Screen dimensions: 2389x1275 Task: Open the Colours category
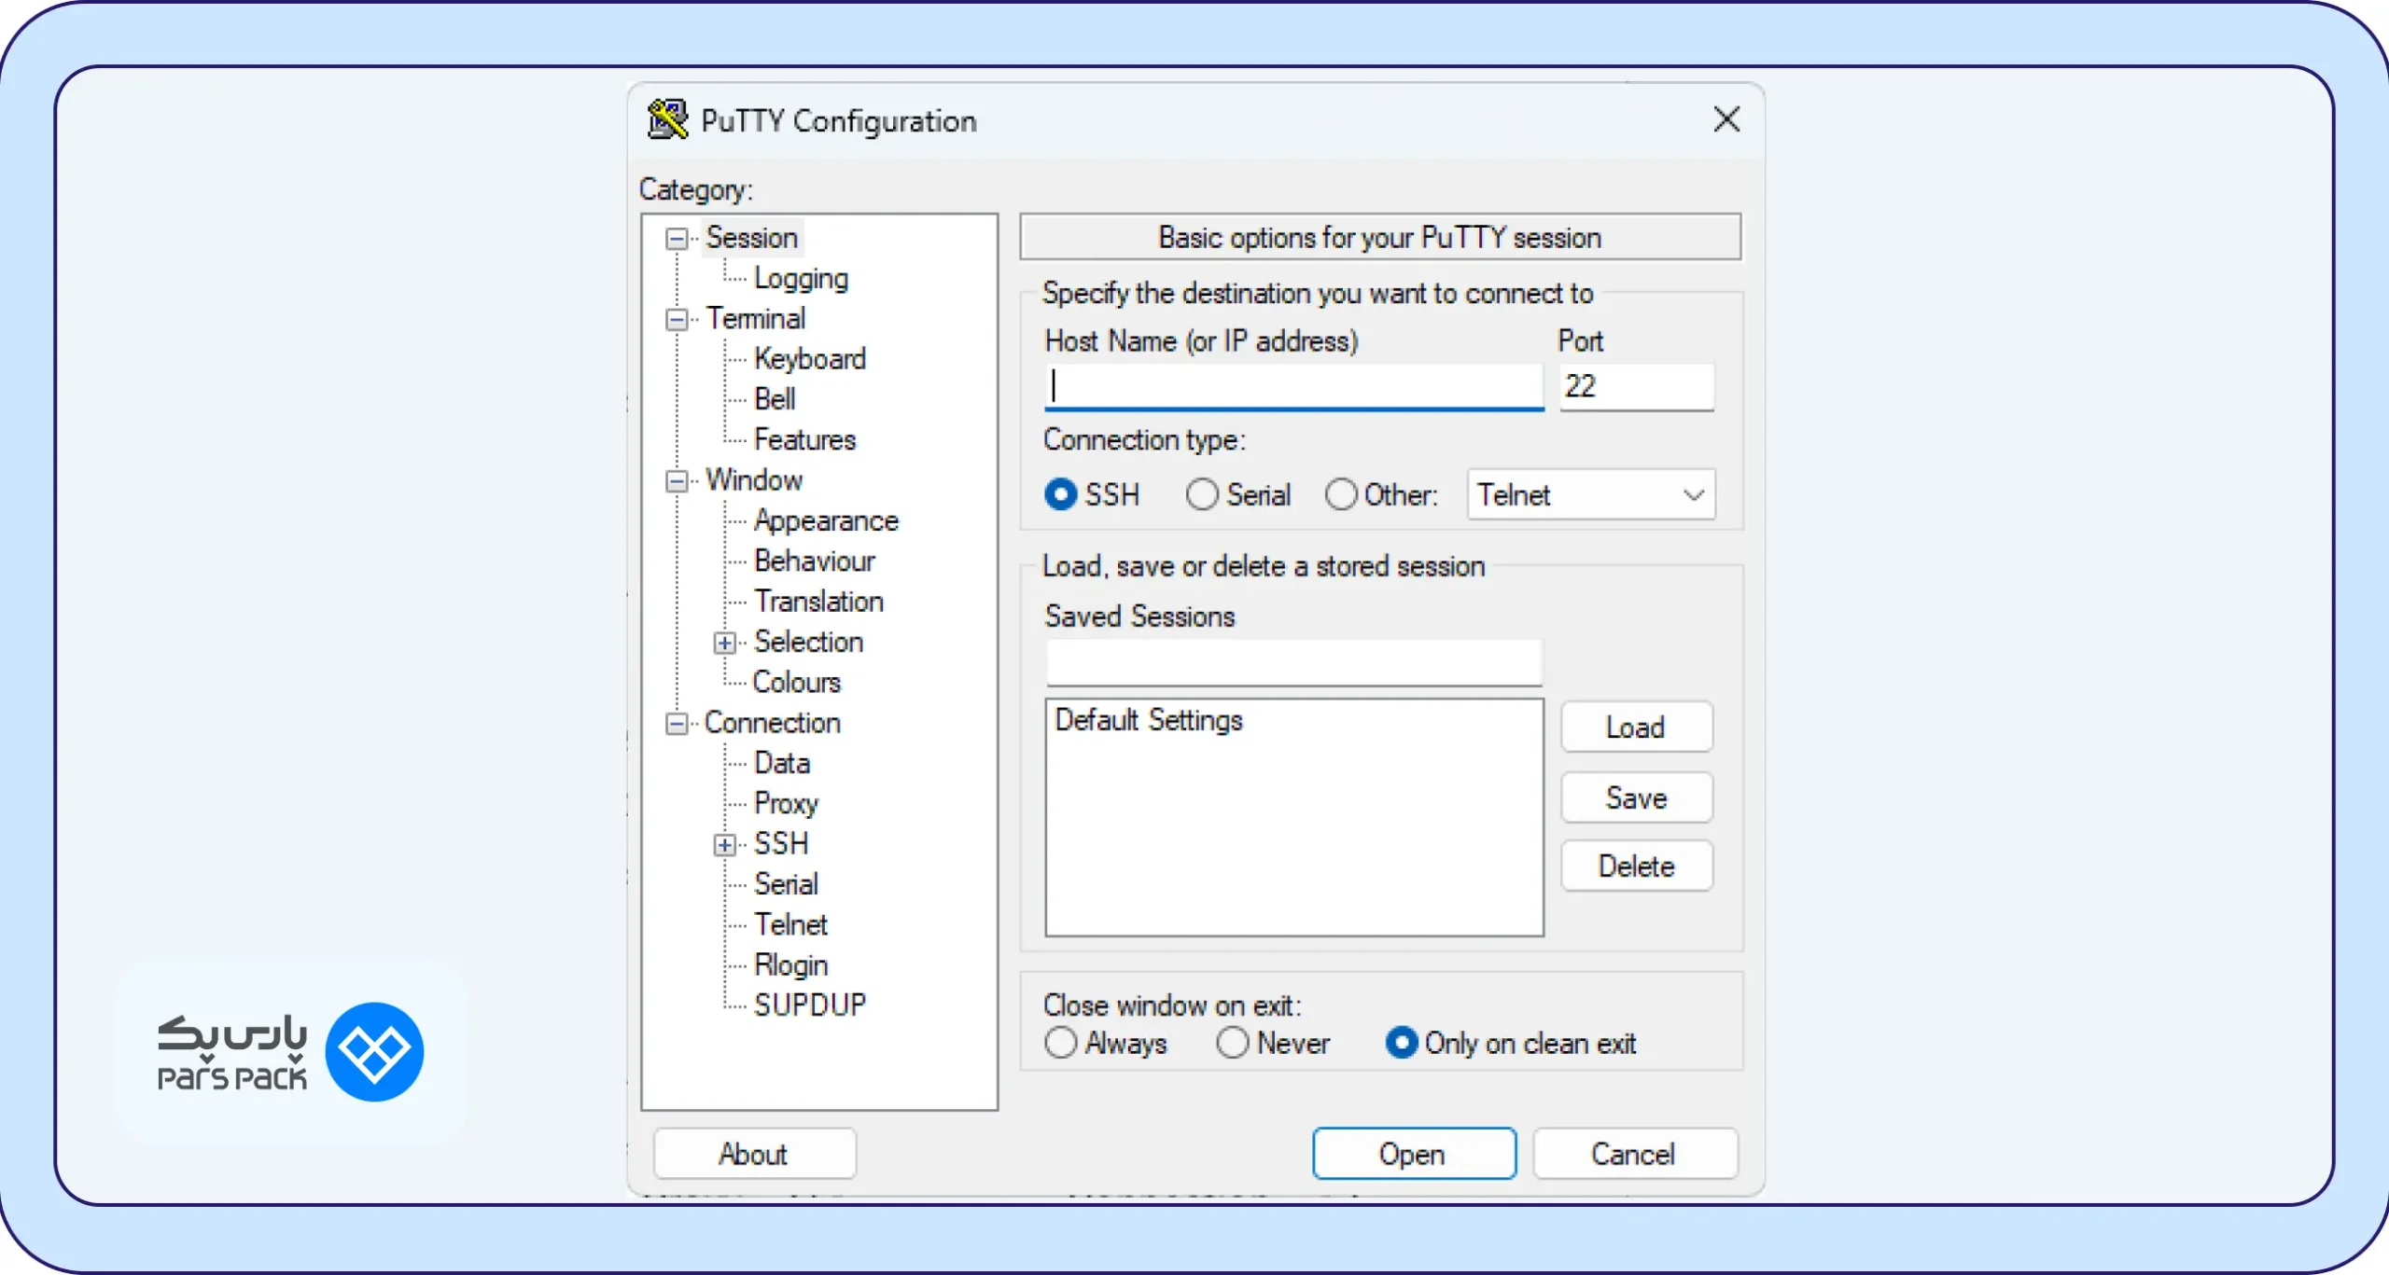797,682
